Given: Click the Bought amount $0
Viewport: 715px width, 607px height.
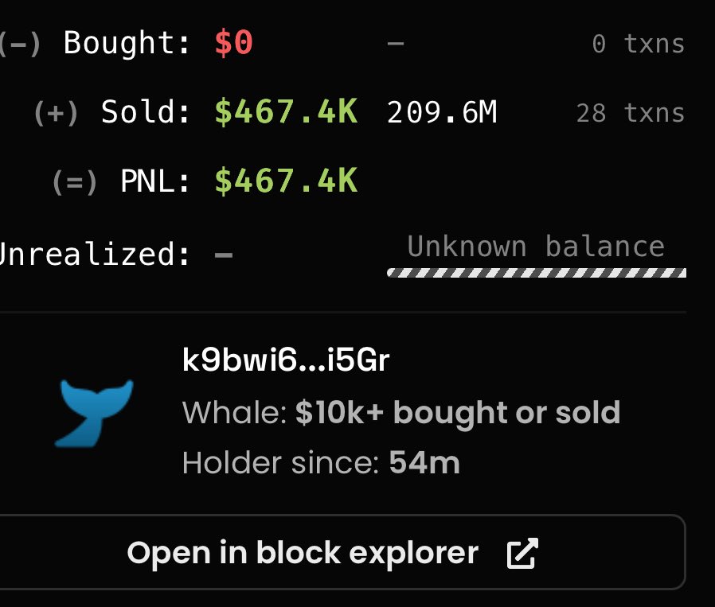Looking at the screenshot, I should (x=233, y=43).
